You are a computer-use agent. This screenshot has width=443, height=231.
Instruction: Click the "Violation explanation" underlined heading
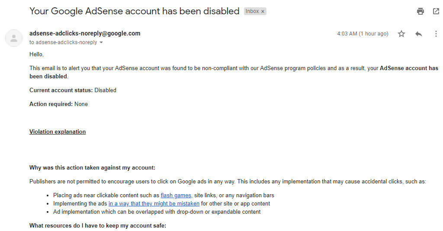click(58, 132)
